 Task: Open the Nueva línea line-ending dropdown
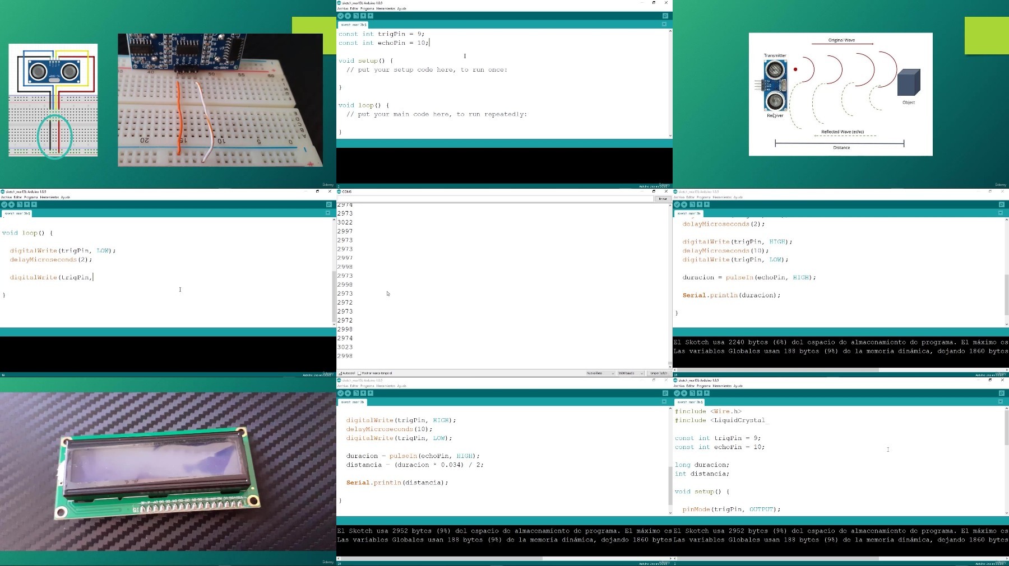tap(600, 373)
